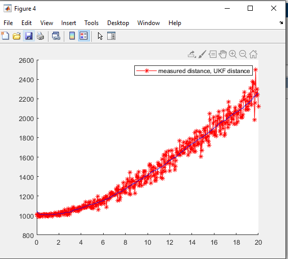Click the x-axis tick label 20
Image resolution: width=288 pixels, height=259 pixels.
click(258, 243)
